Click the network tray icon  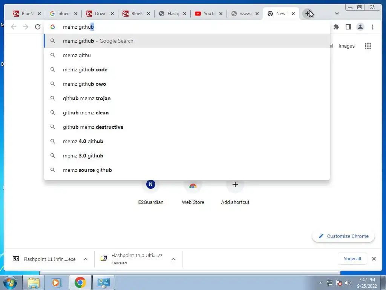[x=329, y=283]
